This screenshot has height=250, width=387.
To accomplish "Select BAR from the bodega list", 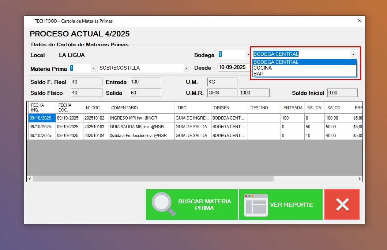I will tap(259, 74).
